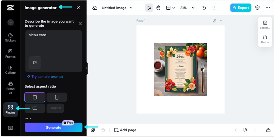The width and height of the screenshot is (274, 137).
Task: Select the Original aspect ratio
Action: [x=55, y=108]
